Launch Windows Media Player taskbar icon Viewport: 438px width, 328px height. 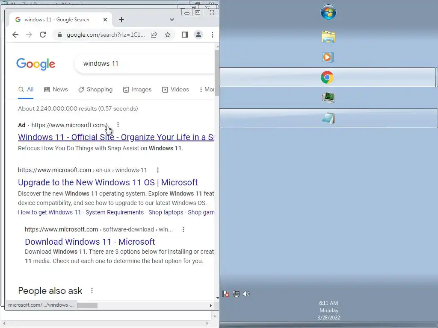tap(327, 57)
